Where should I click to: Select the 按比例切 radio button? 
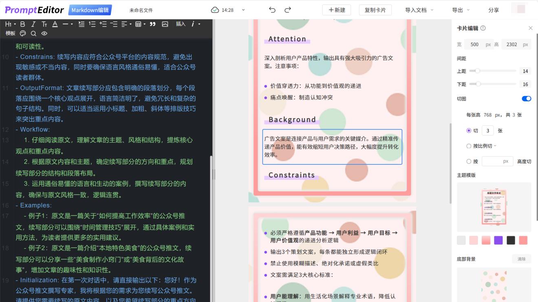pos(469,146)
